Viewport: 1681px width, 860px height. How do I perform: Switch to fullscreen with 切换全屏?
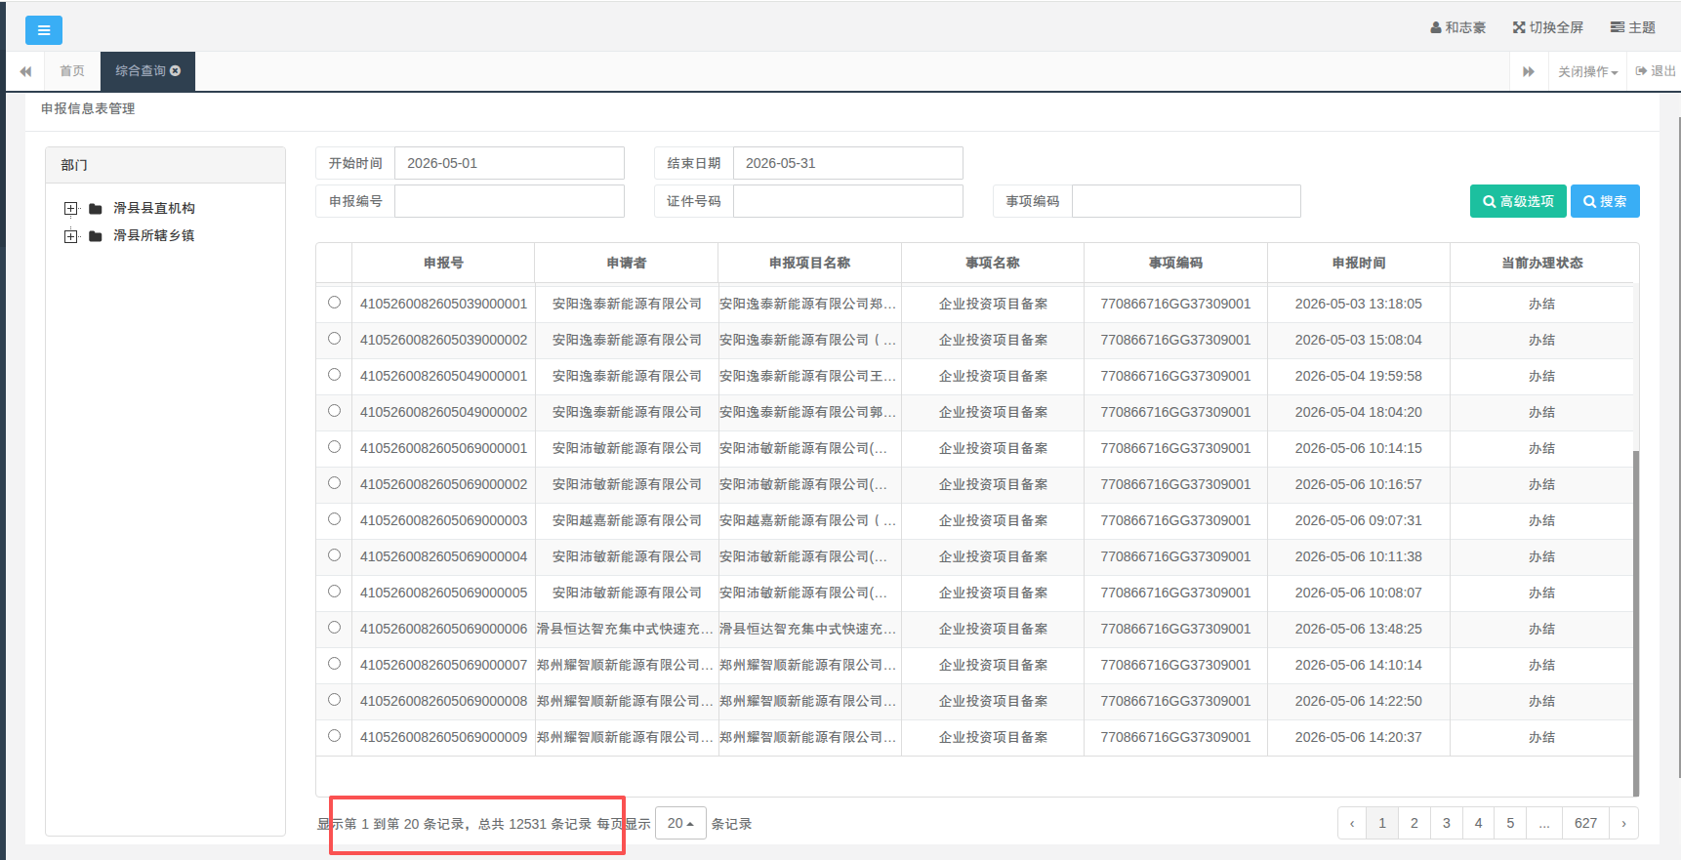point(1548,27)
